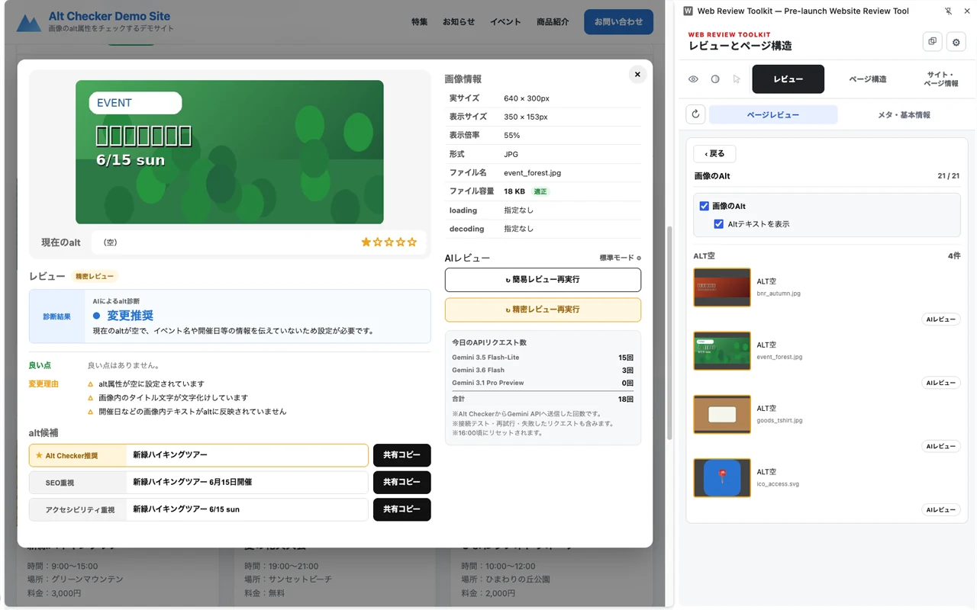Image resolution: width=977 pixels, height=610 pixels.
Task: Switch to the レビュー tab
Action: [x=788, y=79]
